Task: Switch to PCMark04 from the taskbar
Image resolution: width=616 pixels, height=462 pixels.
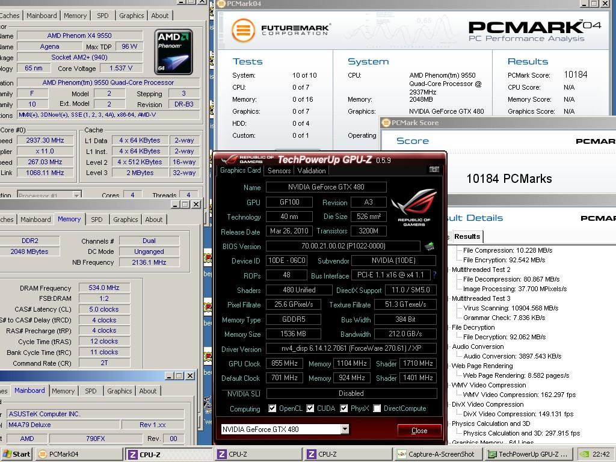Action: tap(79, 454)
